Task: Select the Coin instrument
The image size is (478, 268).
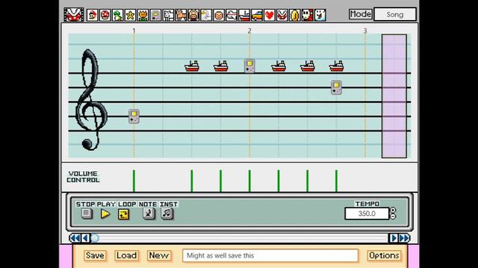Action: 295,15
